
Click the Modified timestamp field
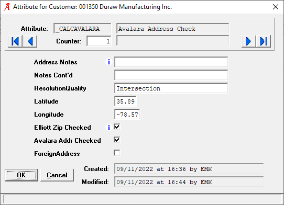point(189,182)
